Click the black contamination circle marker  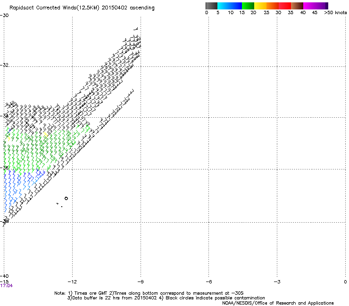[66, 199]
